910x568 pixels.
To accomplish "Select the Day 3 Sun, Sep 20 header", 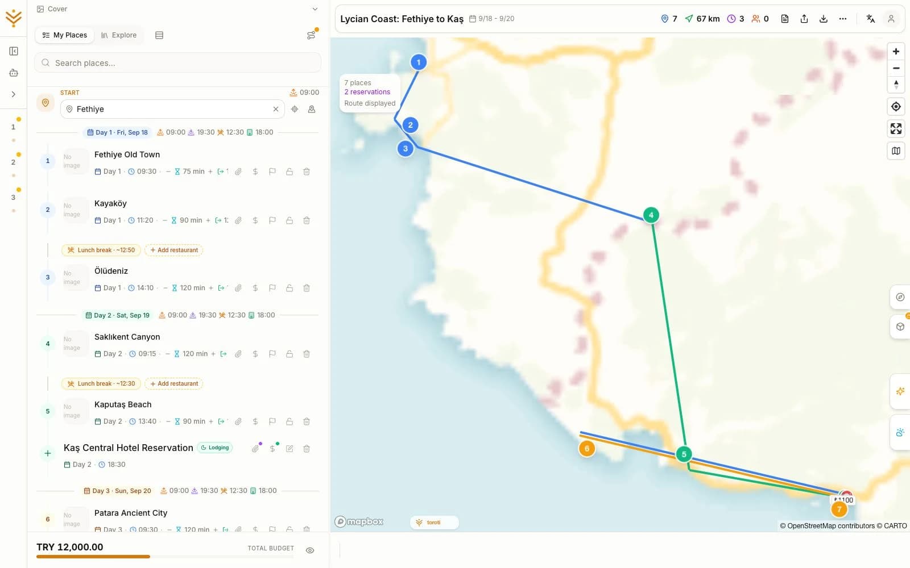I will click(117, 491).
